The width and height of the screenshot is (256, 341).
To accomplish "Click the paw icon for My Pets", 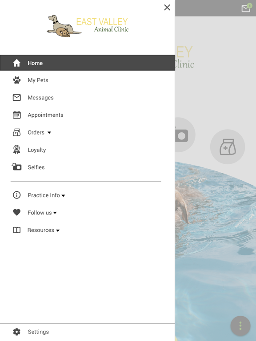I will [x=17, y=80].
